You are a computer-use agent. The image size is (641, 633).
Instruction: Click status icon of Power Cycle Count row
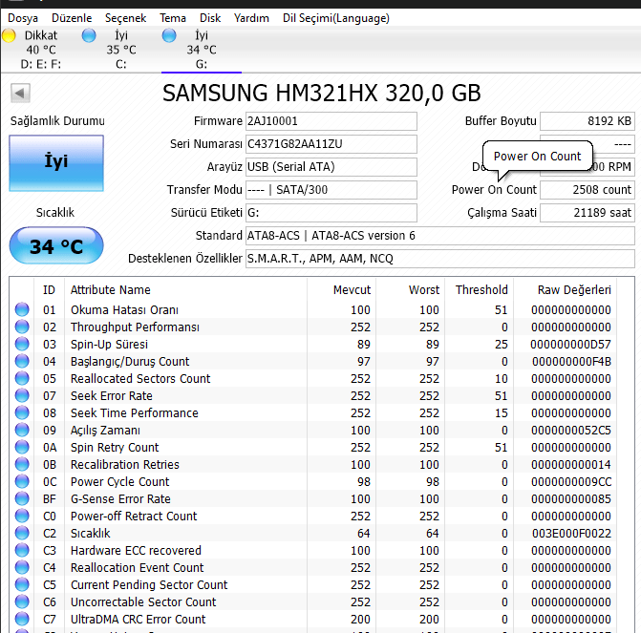coord(22,481)
